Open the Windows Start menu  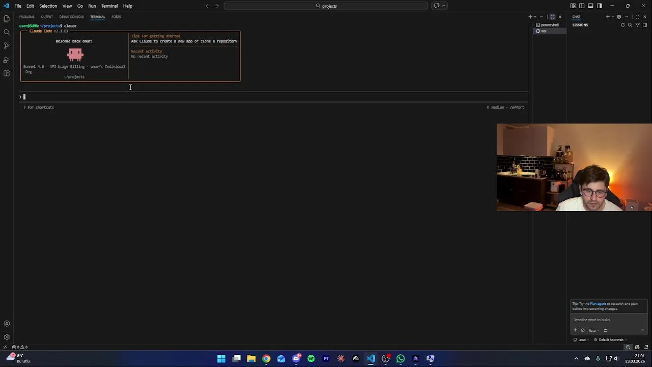[x=222, y=359]
